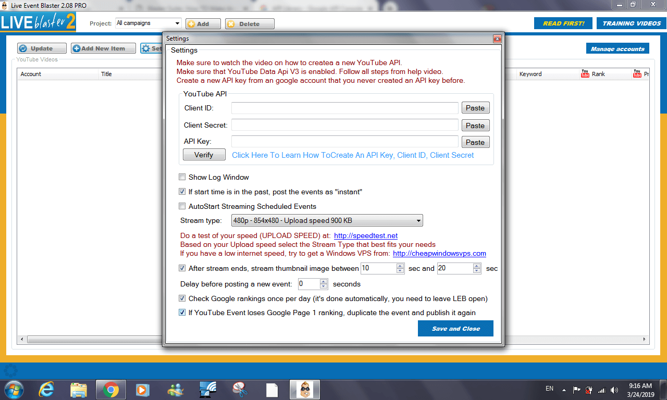Increase delay before posting new event

324,281
